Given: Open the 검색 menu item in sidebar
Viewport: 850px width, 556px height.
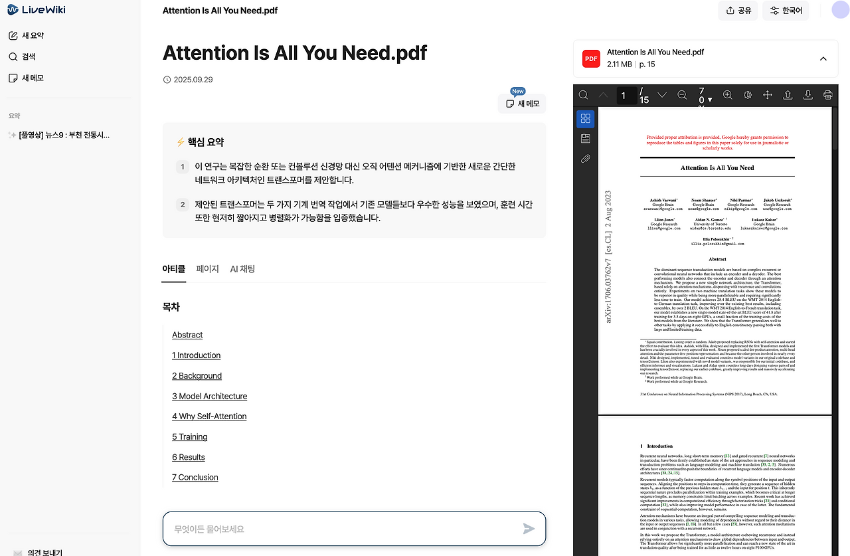Looking at the screenshot, I should click(22, 56).
